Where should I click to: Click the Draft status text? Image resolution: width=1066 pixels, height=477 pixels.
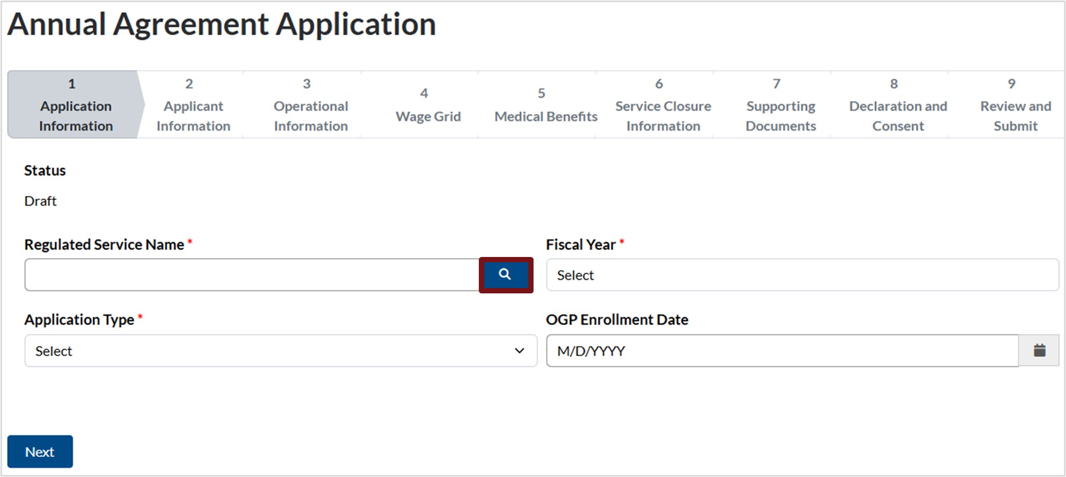click(x=40, y=201)
